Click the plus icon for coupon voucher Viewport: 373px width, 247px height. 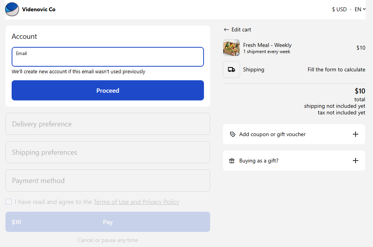click(x=356, y=134)
